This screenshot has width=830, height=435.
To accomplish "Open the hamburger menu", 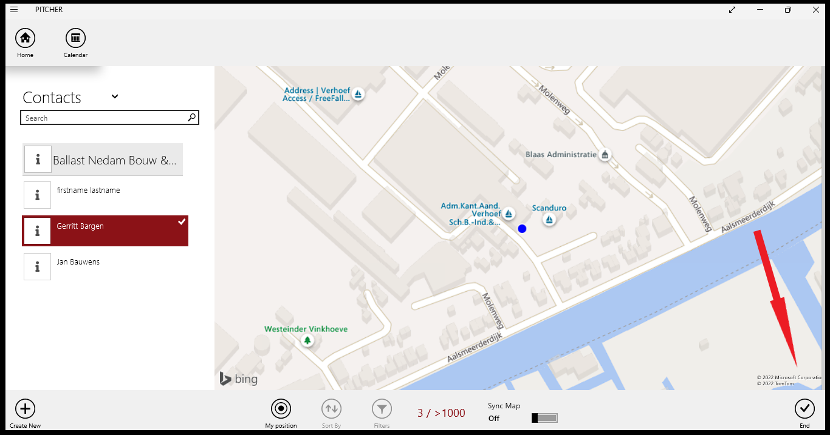I will point(14,10).
